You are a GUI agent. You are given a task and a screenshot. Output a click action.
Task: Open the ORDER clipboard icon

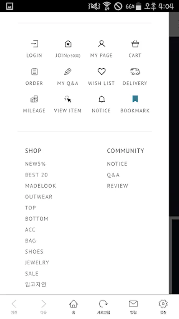tap(34, 72)
